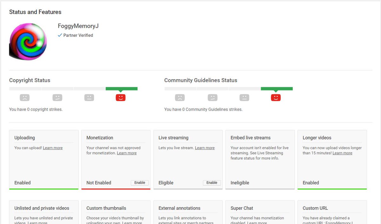381x224 pixels.
Task: Enable monetization with the Enable button
Action: (140, 183)
